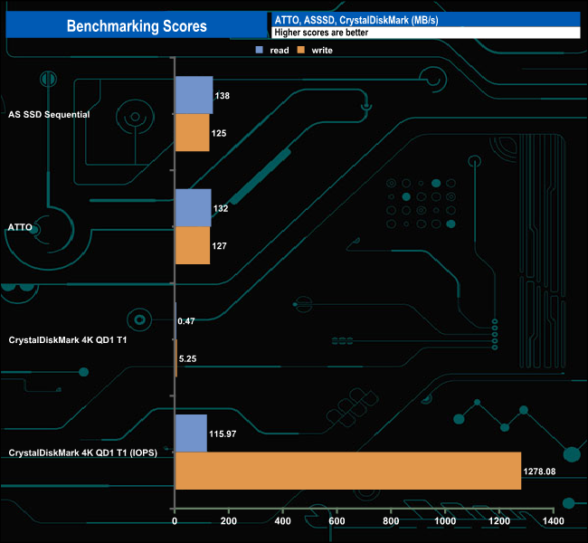Select the AS SSD Sequential read bar
The image size is (588, 543).
194,95
